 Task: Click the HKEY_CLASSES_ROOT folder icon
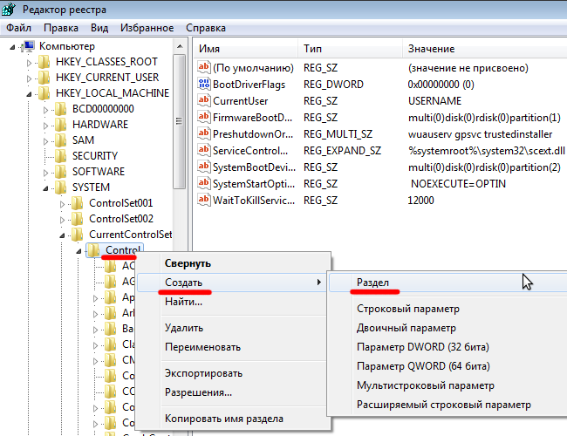[44, 62]
